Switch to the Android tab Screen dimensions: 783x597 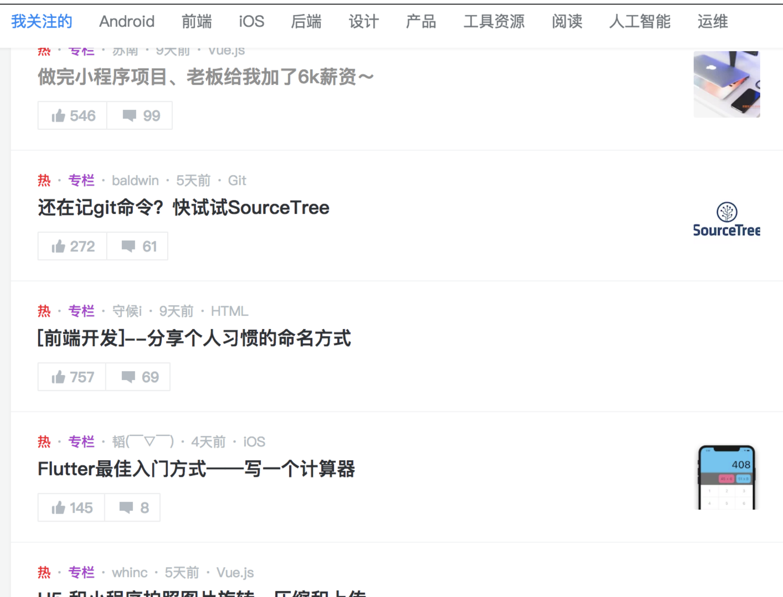point(127,21)
